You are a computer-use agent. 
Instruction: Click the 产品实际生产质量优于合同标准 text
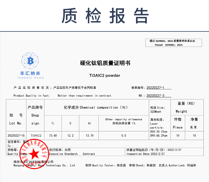(75, 88)
